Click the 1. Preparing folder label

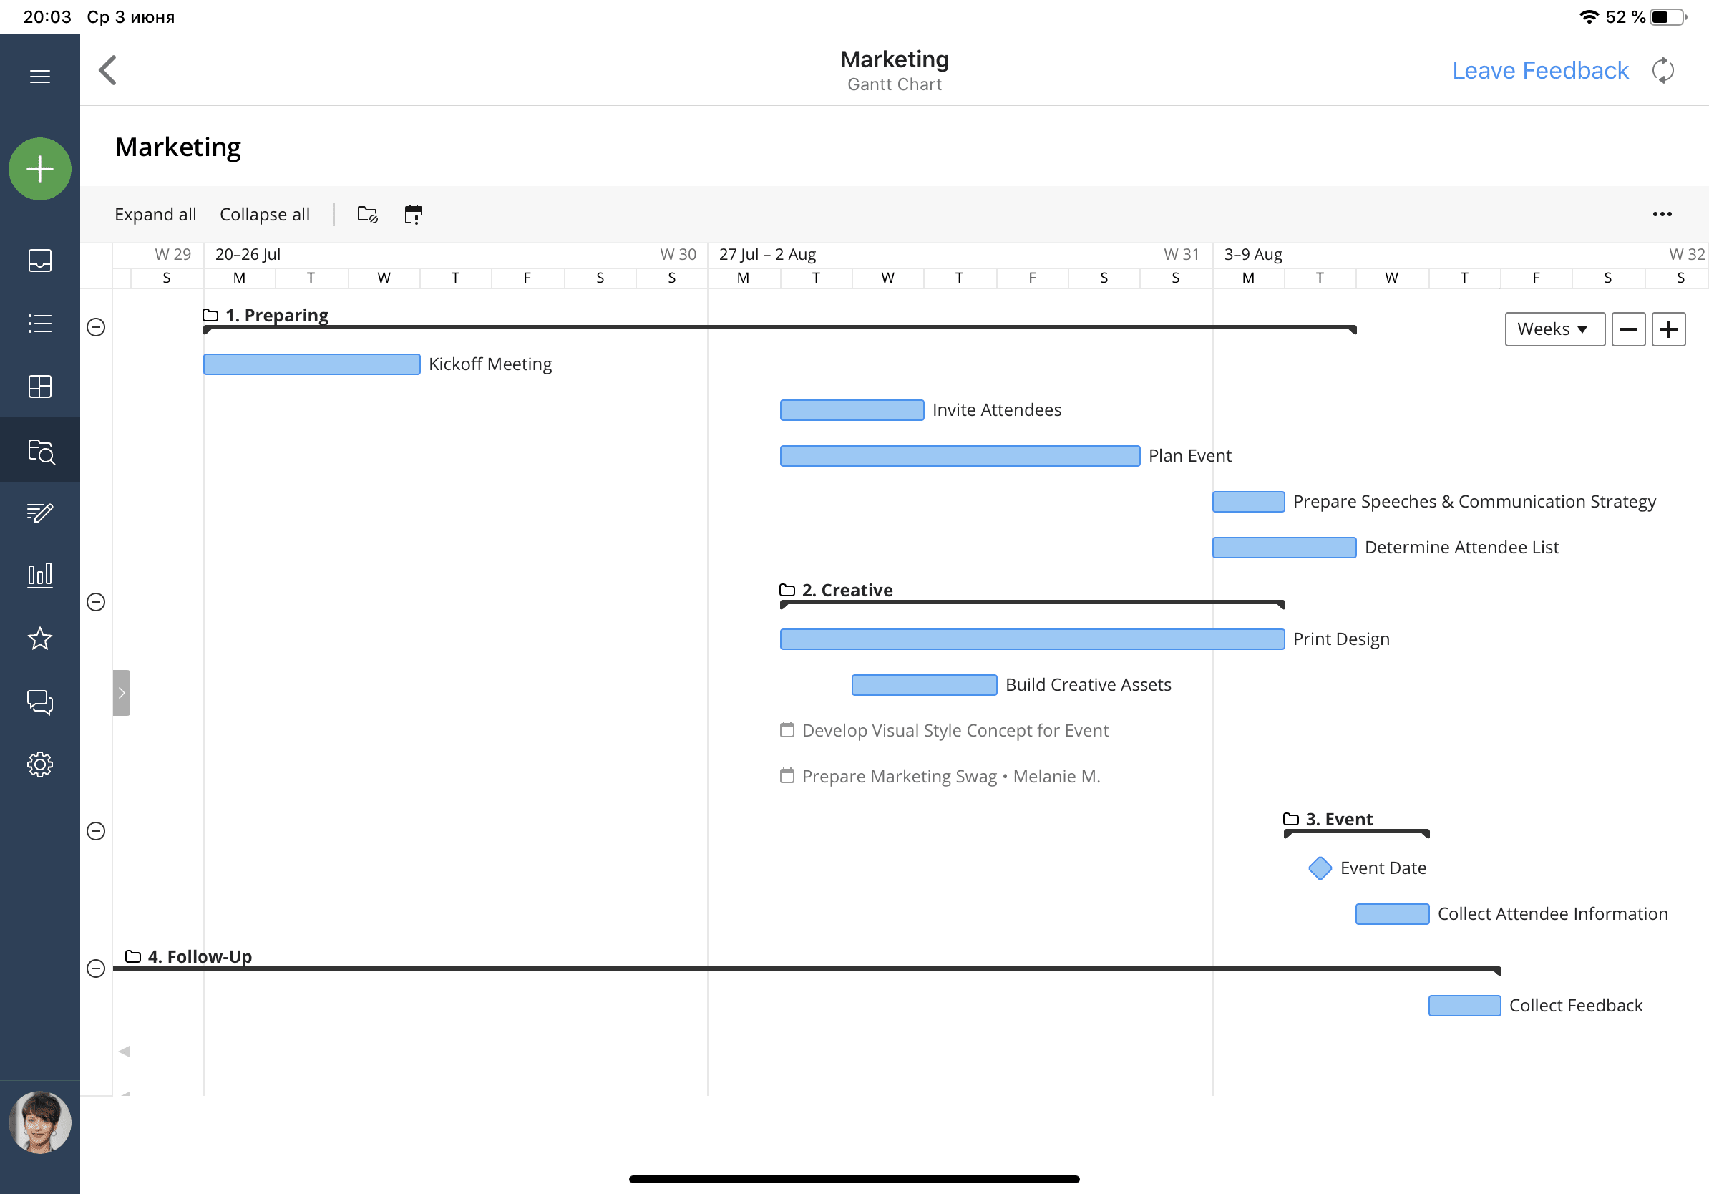(x=276, y=316)
